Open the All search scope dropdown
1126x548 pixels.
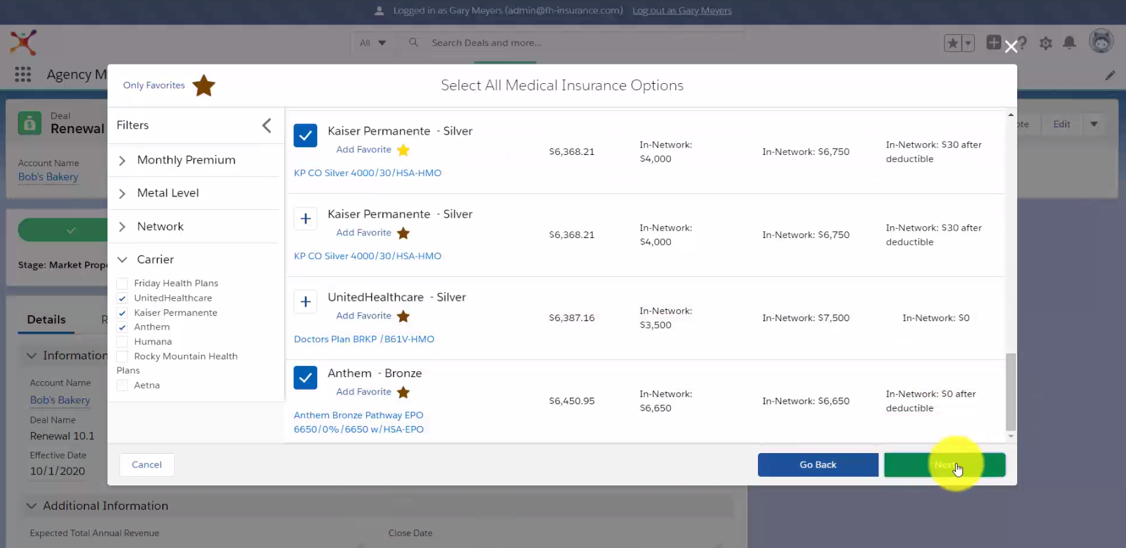pos(373,43)
